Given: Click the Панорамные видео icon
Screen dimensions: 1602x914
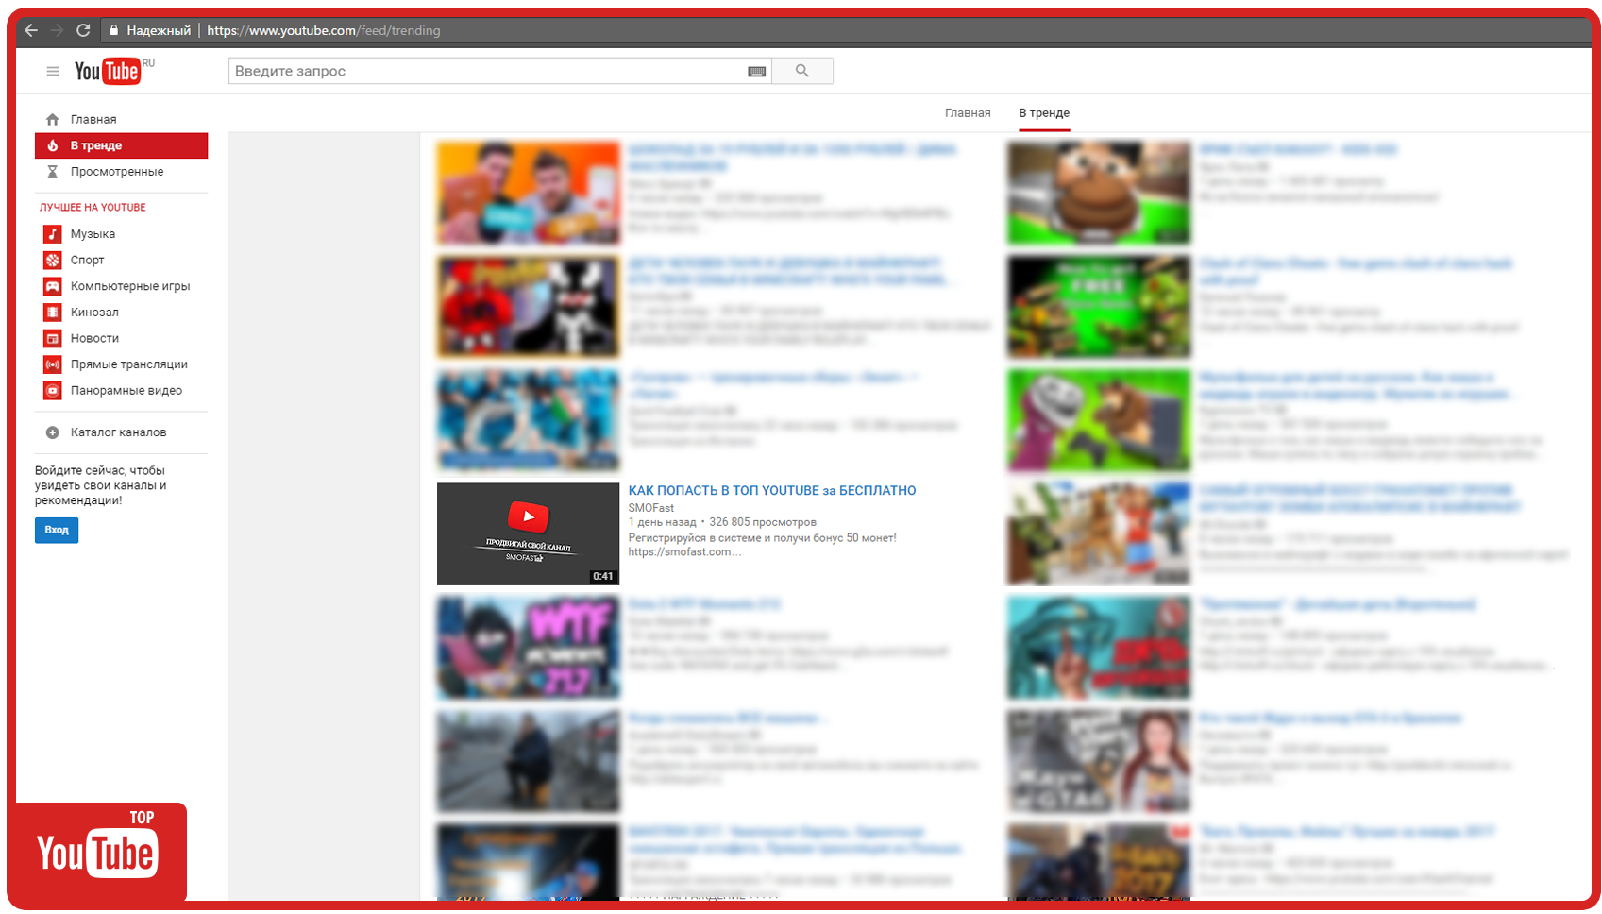Looking at the screenshot, I should tap(53, 390).
